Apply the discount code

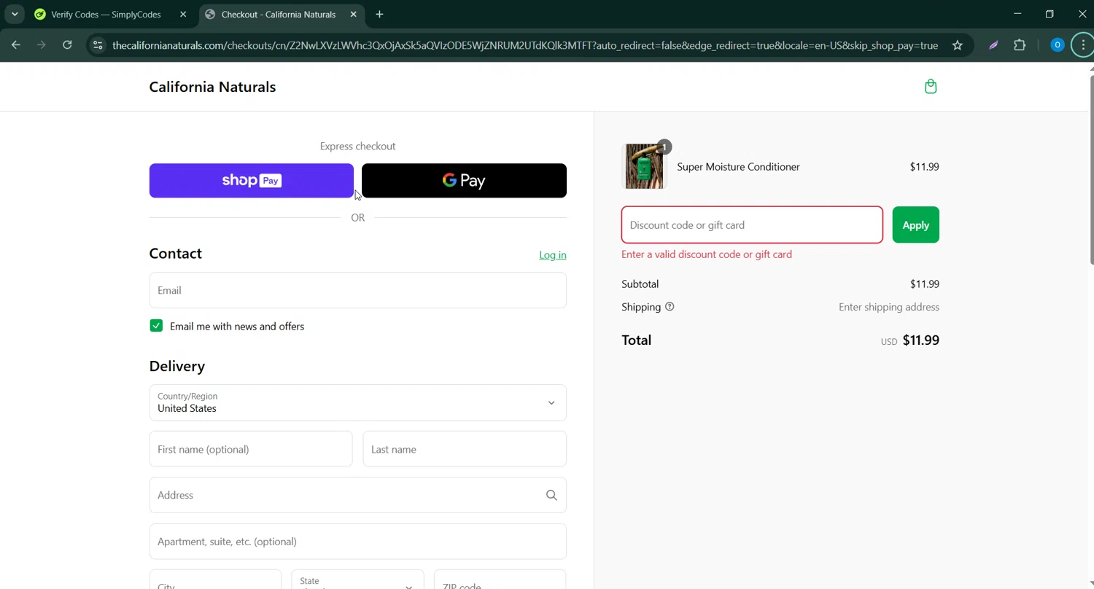click(x=915, y=225)
